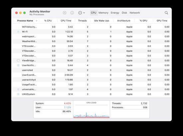This screenshot has height=136, width=183.
Task: Select the useractivityd process row
Action: click(x=91, y=80)
